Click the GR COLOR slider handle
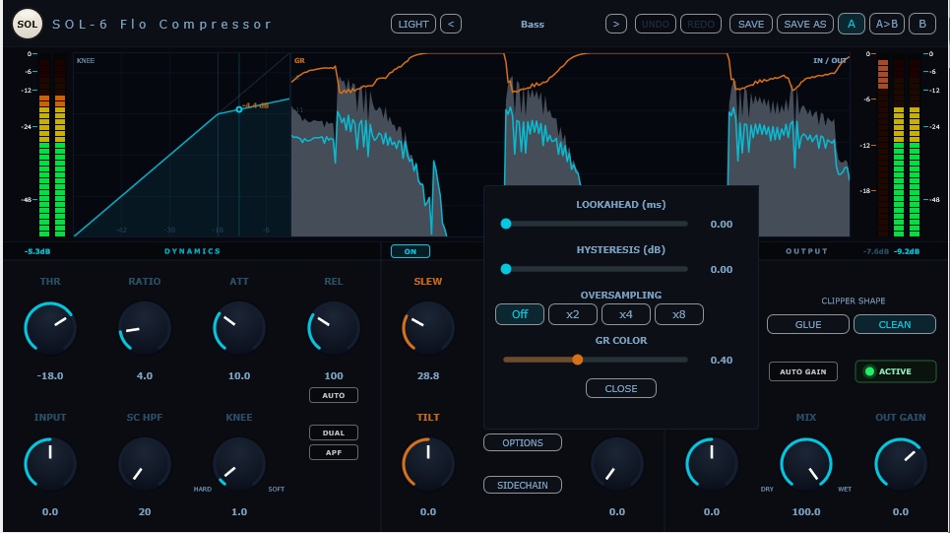Screen dimensions: 950x533 578,360
